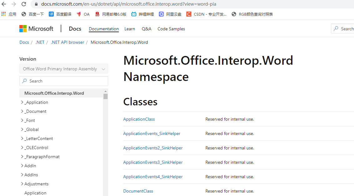Expand the _Font tree node

[x=22, y=120]
